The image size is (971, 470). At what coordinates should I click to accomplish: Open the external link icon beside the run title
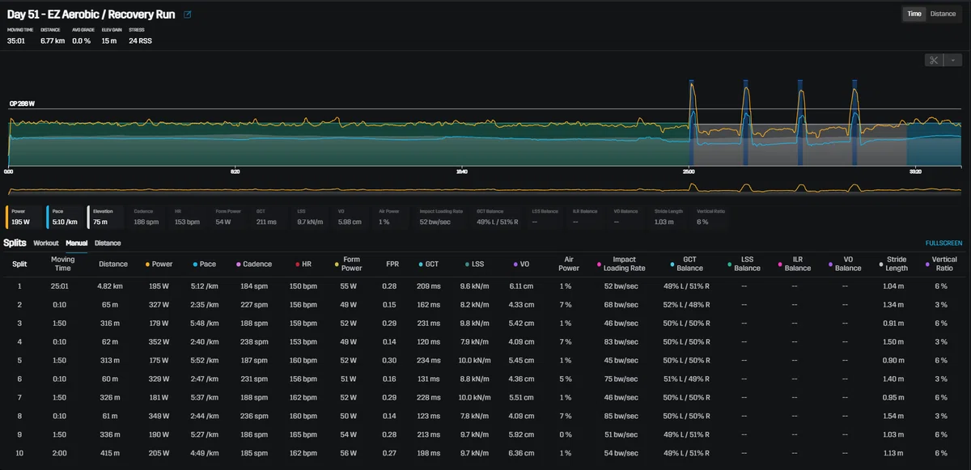[188, 15]
